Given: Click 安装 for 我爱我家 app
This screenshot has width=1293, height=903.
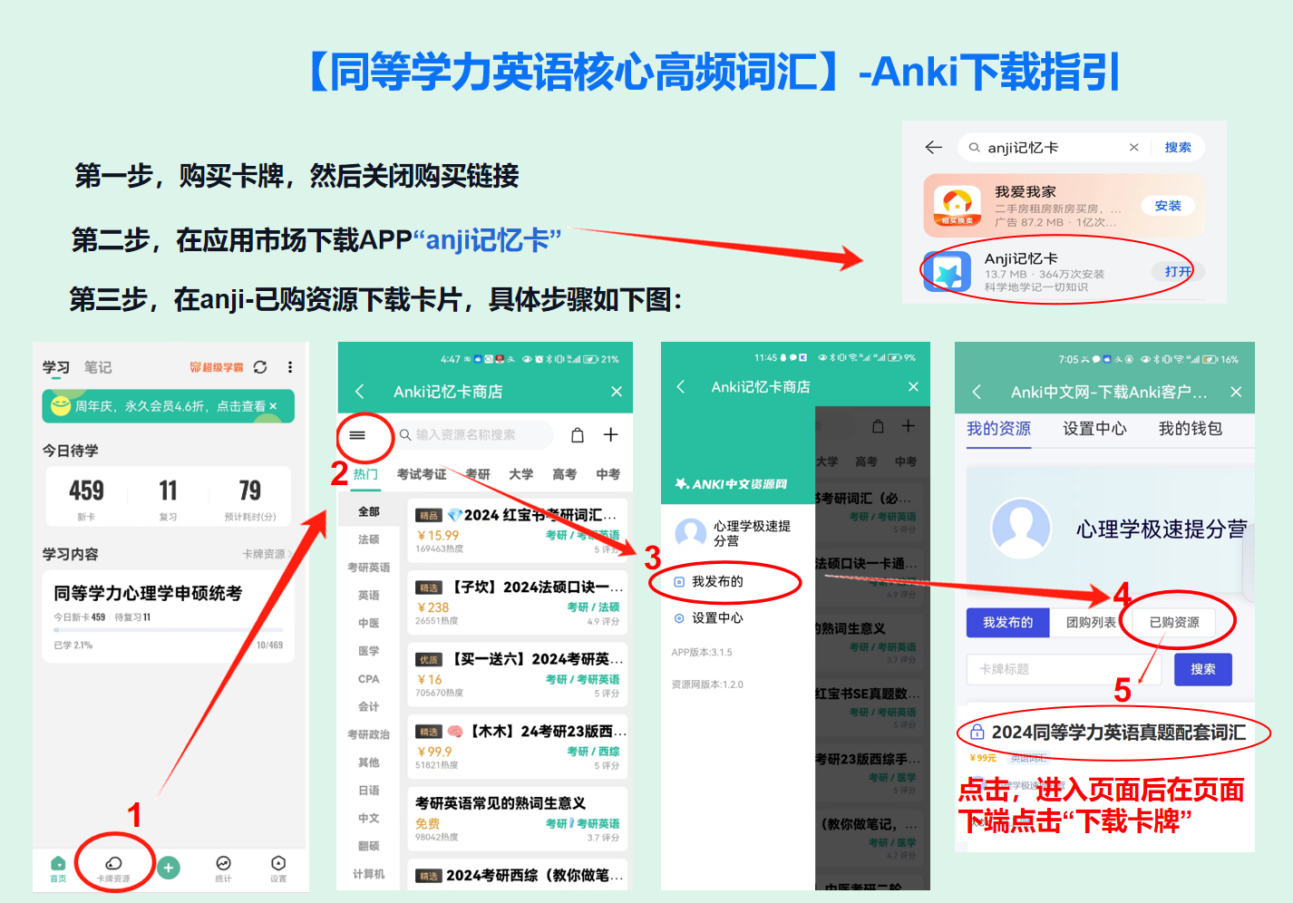Looking at the screenshot, I should tap(1168, 206).
